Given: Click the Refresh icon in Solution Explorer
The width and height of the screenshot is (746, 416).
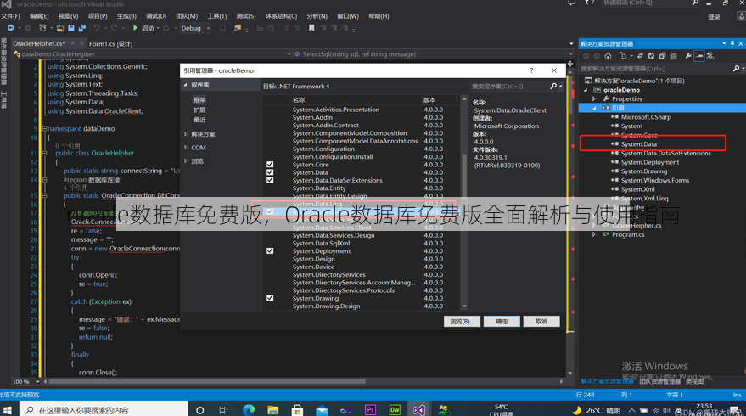Looking at the screenshot, I should pos(651,56).
